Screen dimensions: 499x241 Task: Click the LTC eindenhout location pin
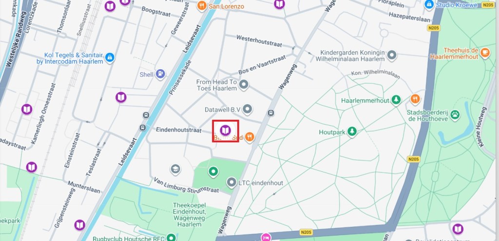[x=231, y=183]
